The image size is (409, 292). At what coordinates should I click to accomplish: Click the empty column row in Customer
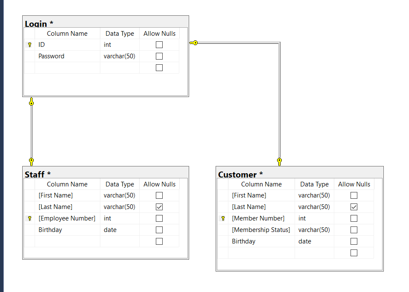[261, 252]
